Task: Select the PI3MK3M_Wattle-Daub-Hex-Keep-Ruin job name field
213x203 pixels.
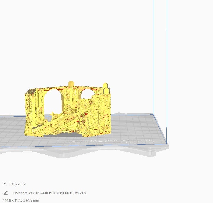Action: click(49, 193)
